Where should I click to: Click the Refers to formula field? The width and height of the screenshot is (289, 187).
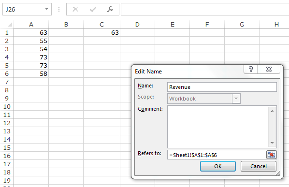pos(217,155)
